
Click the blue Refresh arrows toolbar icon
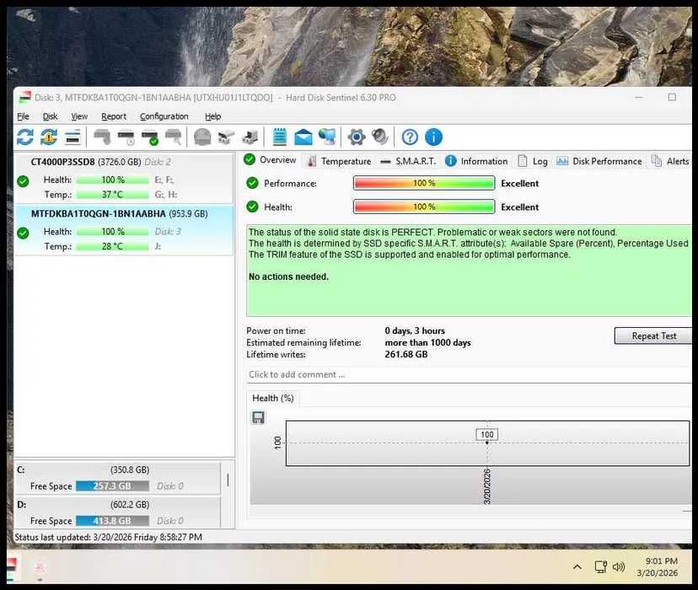(x=25, y=137)
